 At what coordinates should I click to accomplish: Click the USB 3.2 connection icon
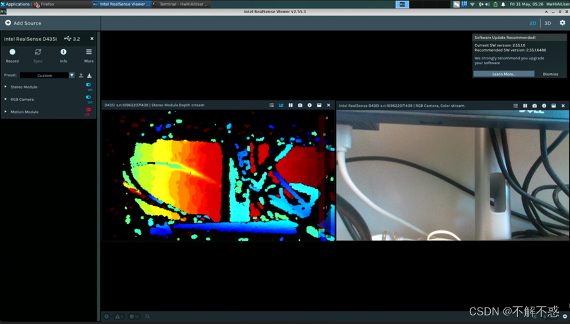point(67,38)
